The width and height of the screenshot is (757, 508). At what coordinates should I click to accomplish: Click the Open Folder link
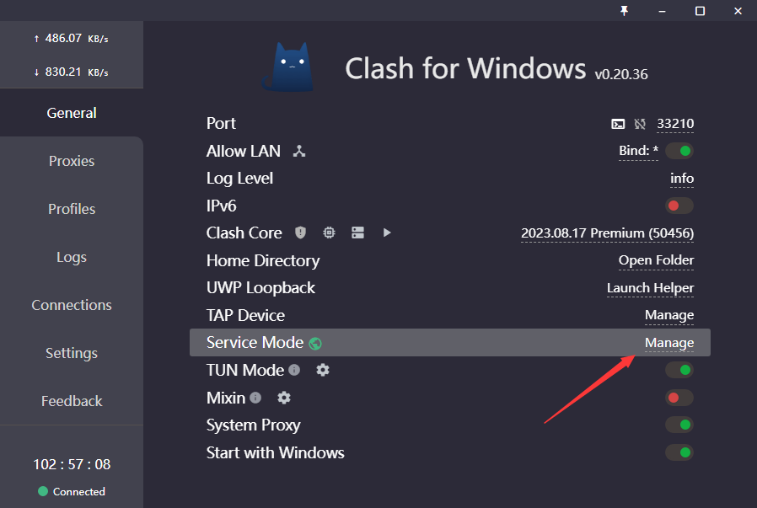click(656, 260)
